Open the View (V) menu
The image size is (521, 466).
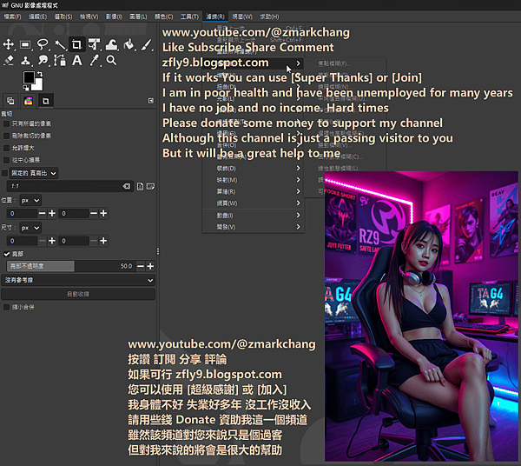click(89, 17)
